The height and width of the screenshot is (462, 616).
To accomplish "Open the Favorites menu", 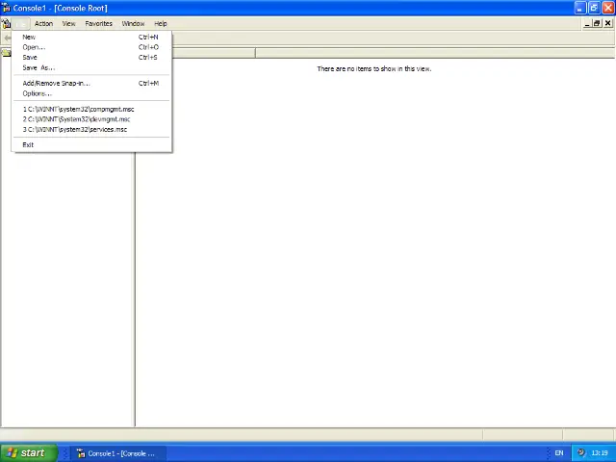I will [x=98, y=23].
